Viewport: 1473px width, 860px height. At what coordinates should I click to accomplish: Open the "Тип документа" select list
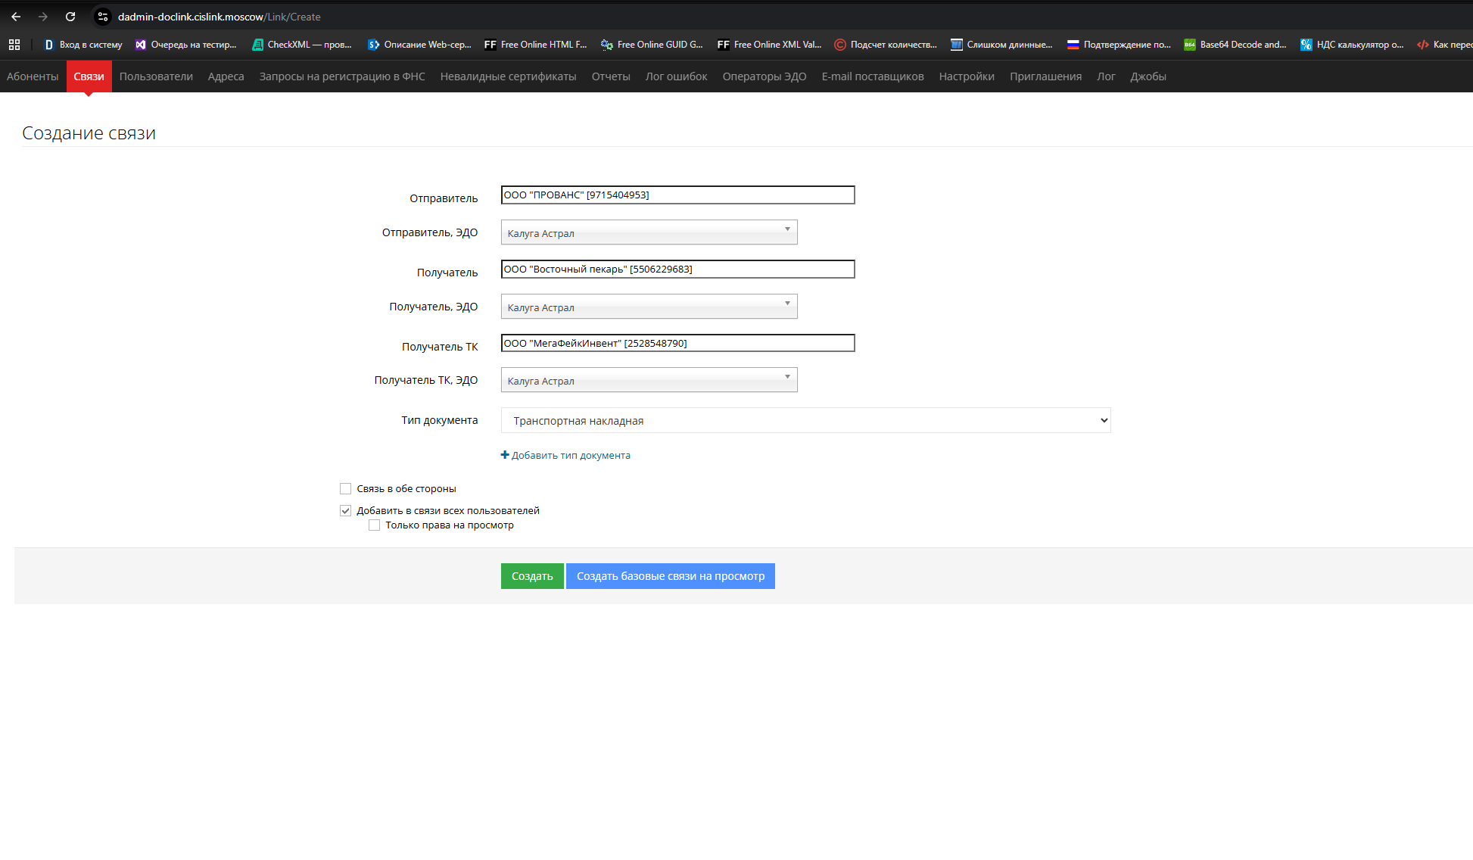pyautogui.click(x=805, y=421)
